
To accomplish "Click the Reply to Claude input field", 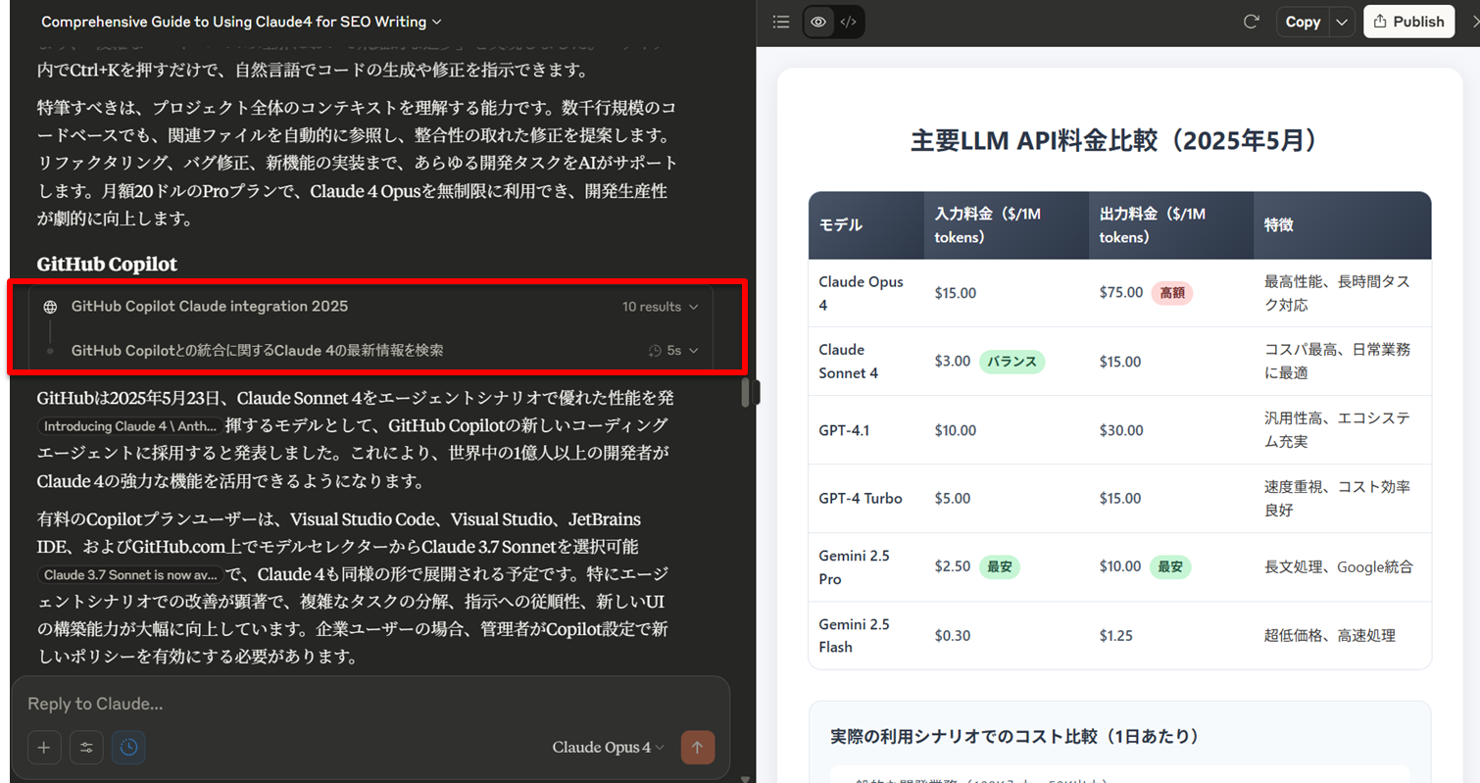I will pyautogui.click(x=370, y=704).
